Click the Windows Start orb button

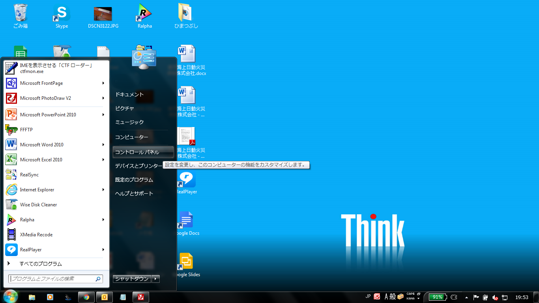click(10, 297)
